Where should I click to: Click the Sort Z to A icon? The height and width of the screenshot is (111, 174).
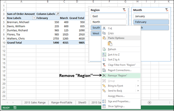(x=104, y=59)
